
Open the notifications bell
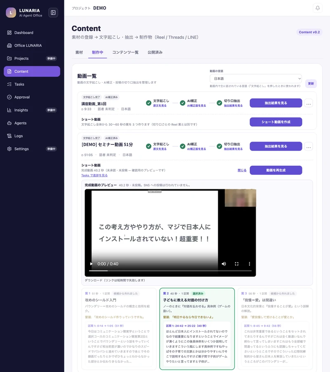[x=318, y=8]
